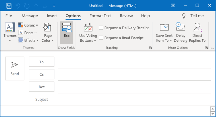Image resolution: width=216 pixels, height=117 pixels.
Task: Click the Use Voting Buttons icon
Action: [x=88, y=28]
